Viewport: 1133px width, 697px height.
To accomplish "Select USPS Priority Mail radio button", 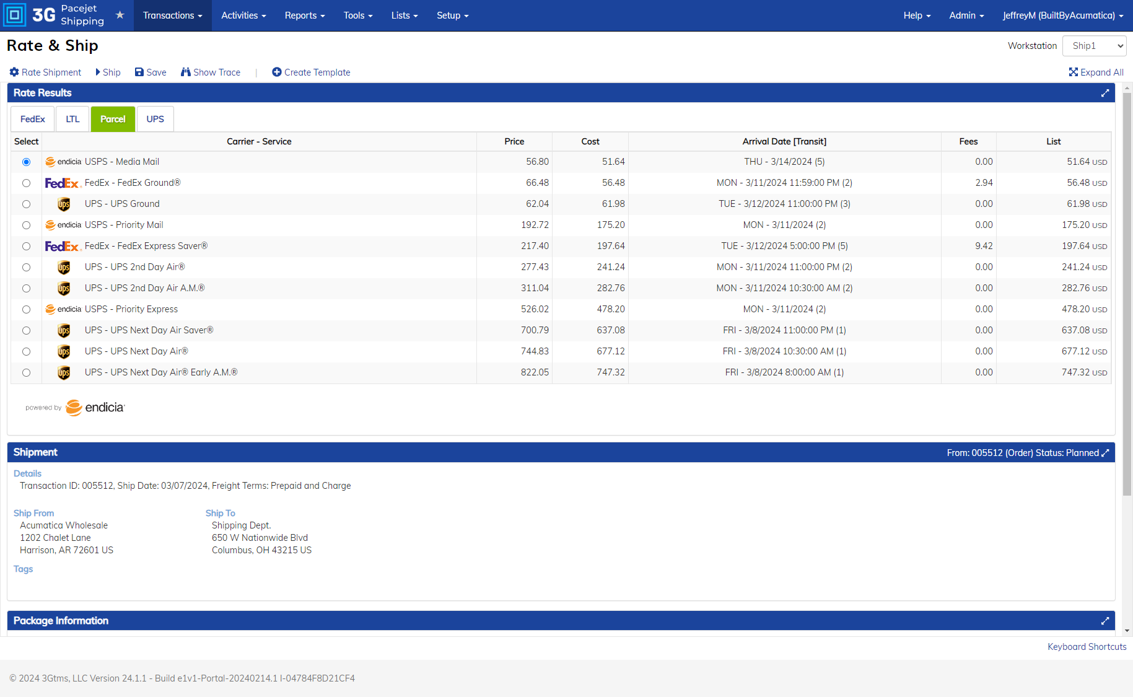I will pos(26,225).
